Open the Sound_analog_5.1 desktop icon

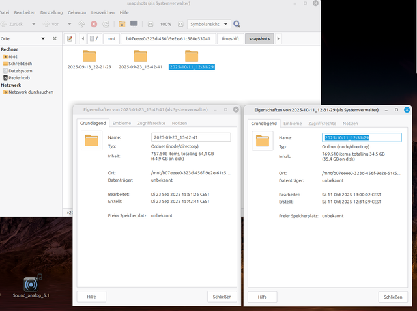[x=31, y=286]
